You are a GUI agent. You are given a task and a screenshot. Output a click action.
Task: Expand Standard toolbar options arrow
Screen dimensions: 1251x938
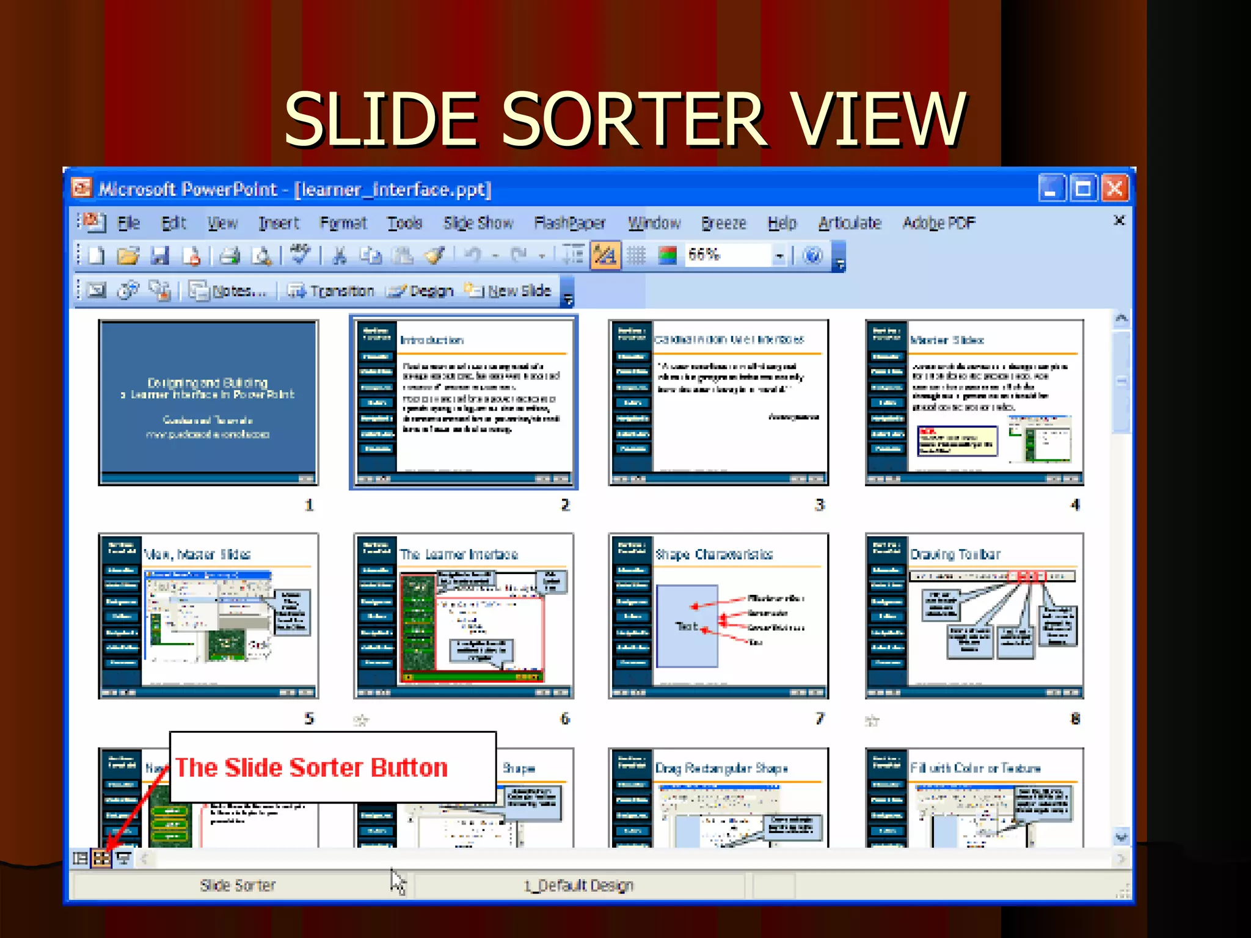[839, 257]
